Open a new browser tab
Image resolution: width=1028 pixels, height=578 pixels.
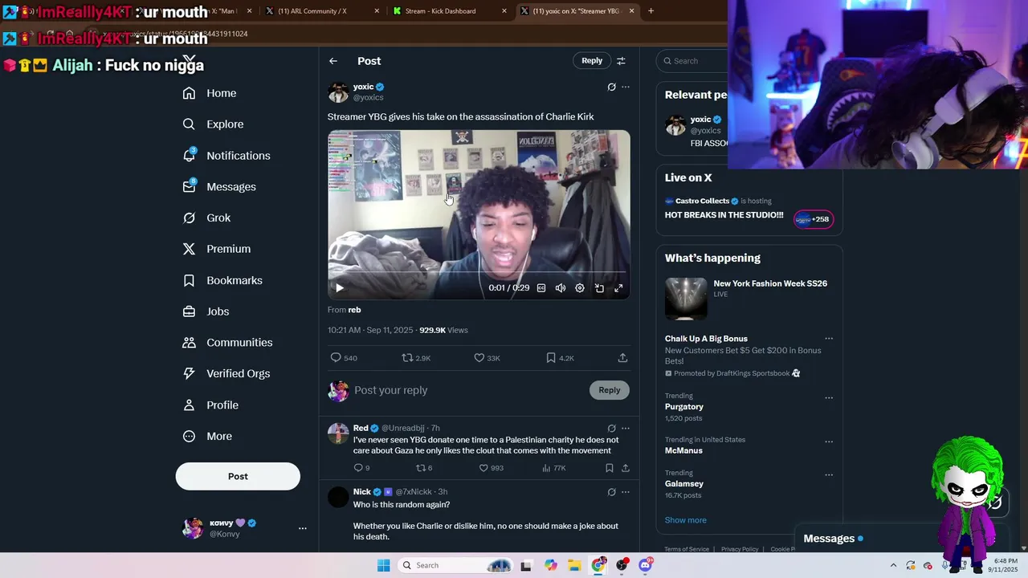pyautogui.click(x=651, y=11)
